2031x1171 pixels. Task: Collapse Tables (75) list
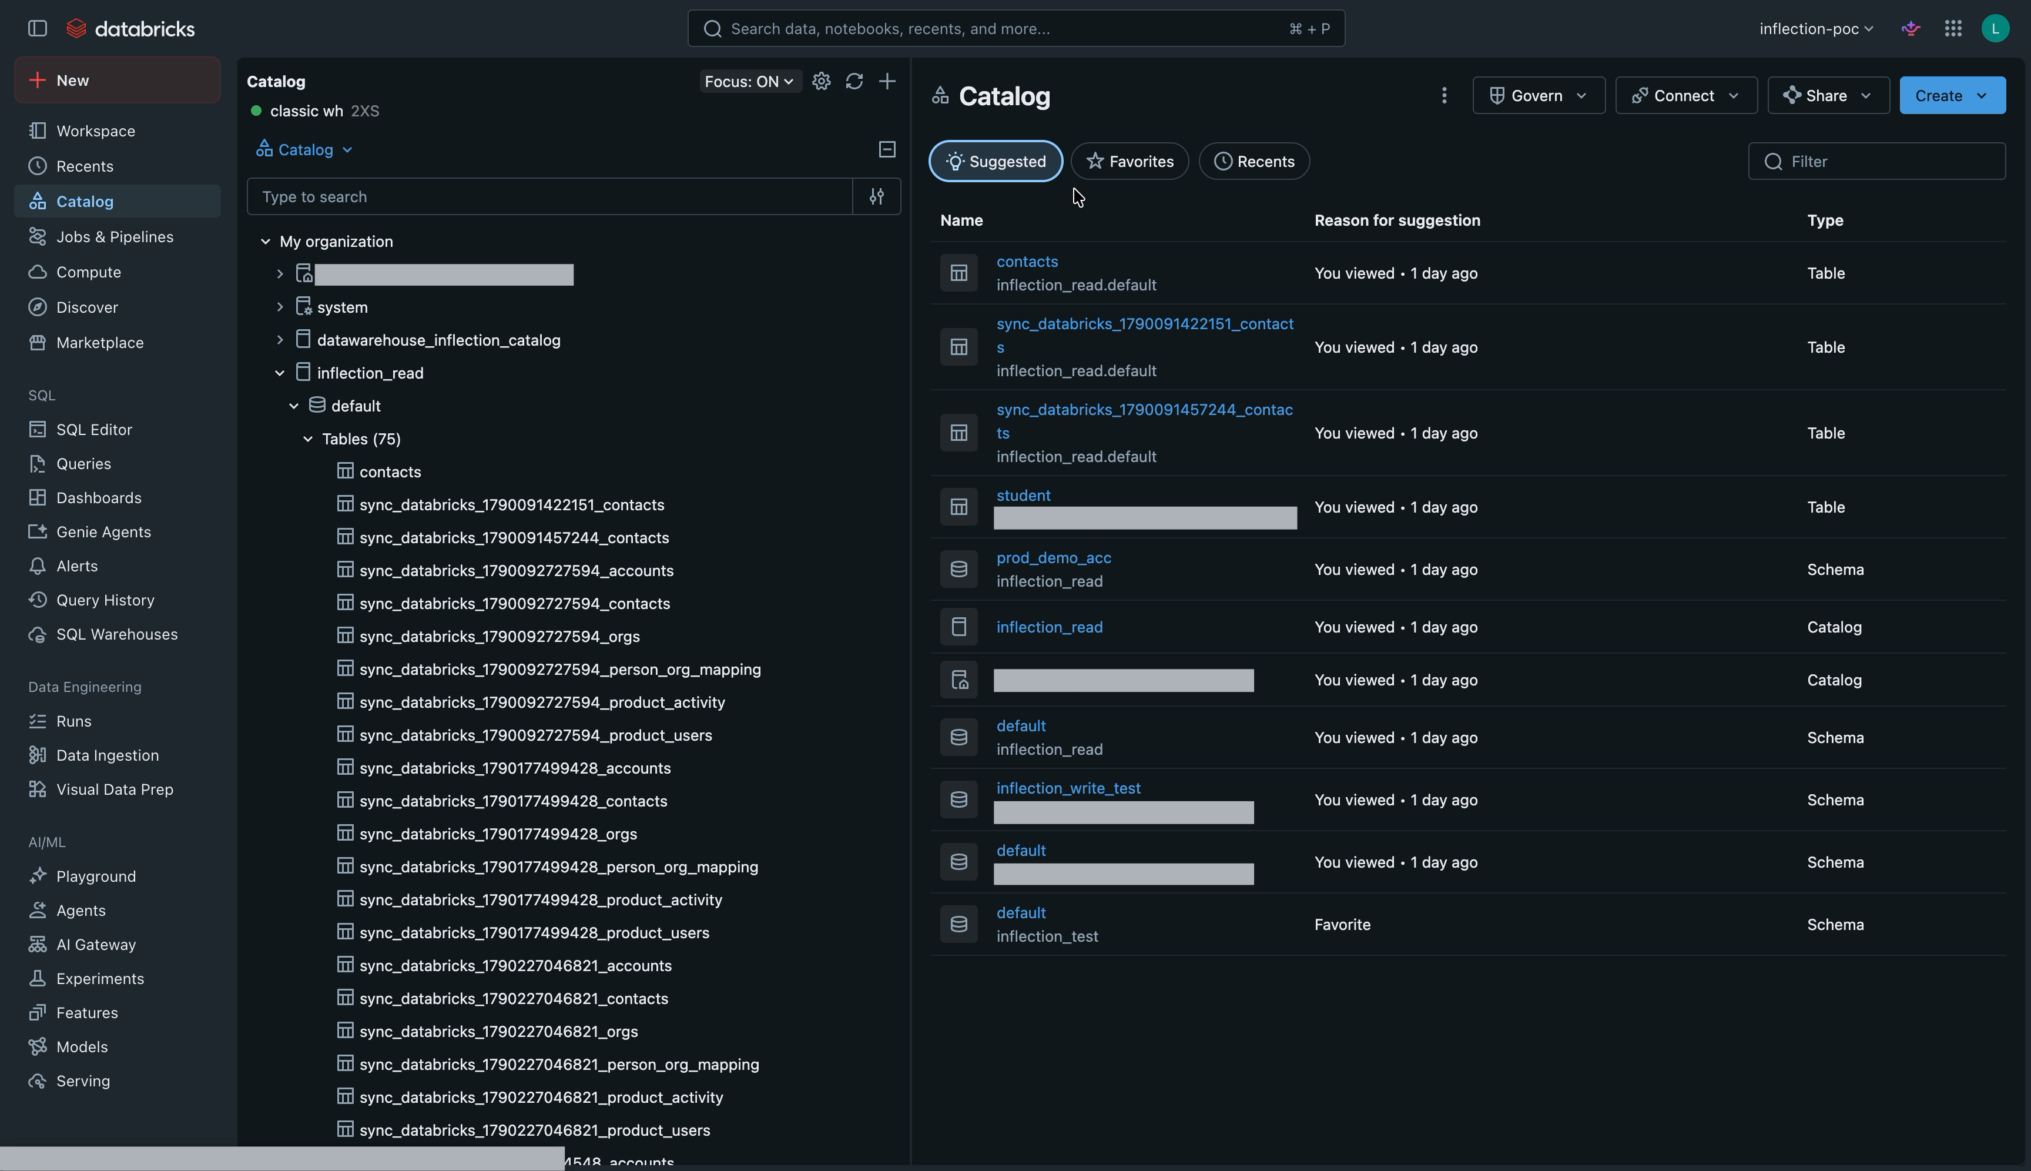pos(307,439)
